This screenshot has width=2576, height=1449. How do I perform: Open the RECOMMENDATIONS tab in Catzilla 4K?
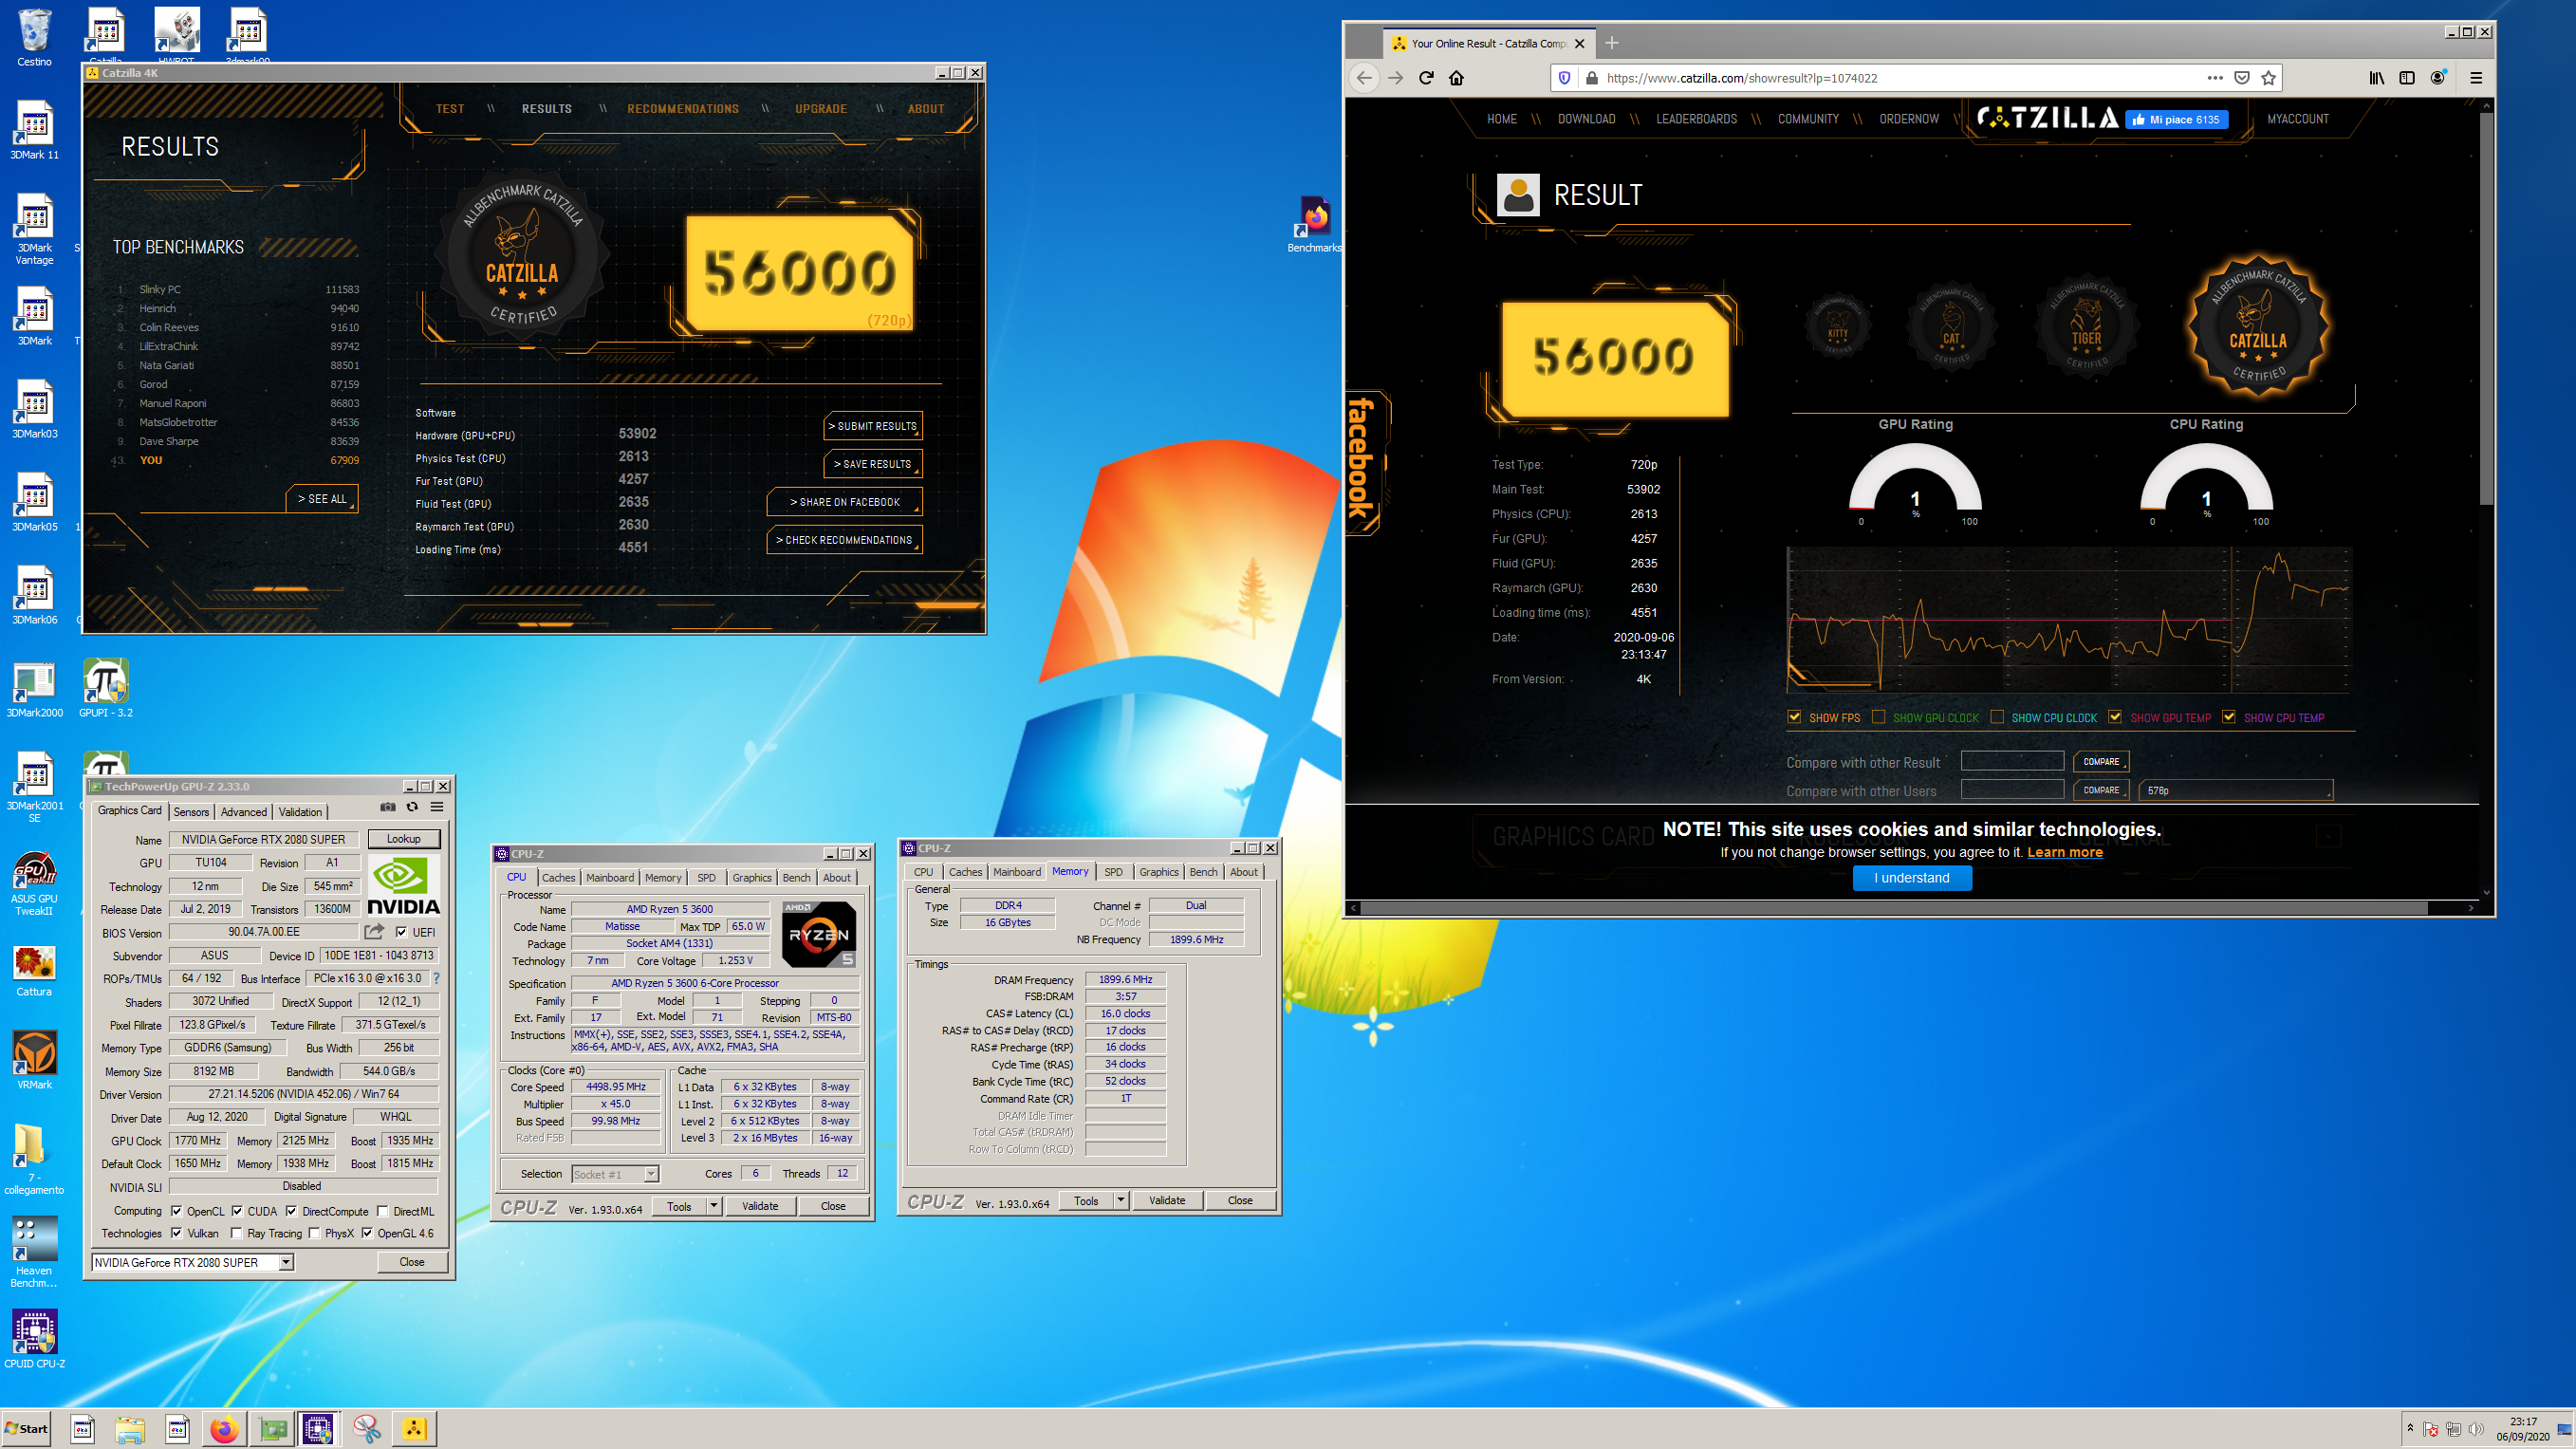click(683, 109)
